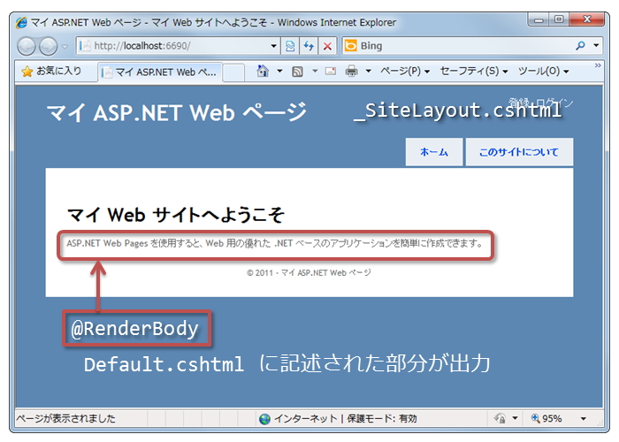This screenshot has height=442, width=619.
Task: Open the このサイトについて navigation tab
Action: point(519,152)
